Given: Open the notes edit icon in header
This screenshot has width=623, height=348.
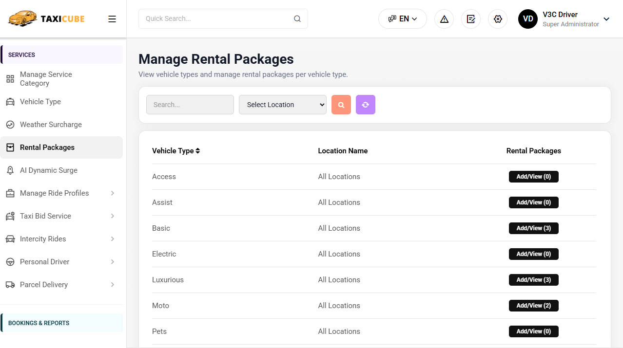Looking at the screenshot, I should (x=471, y=19).
